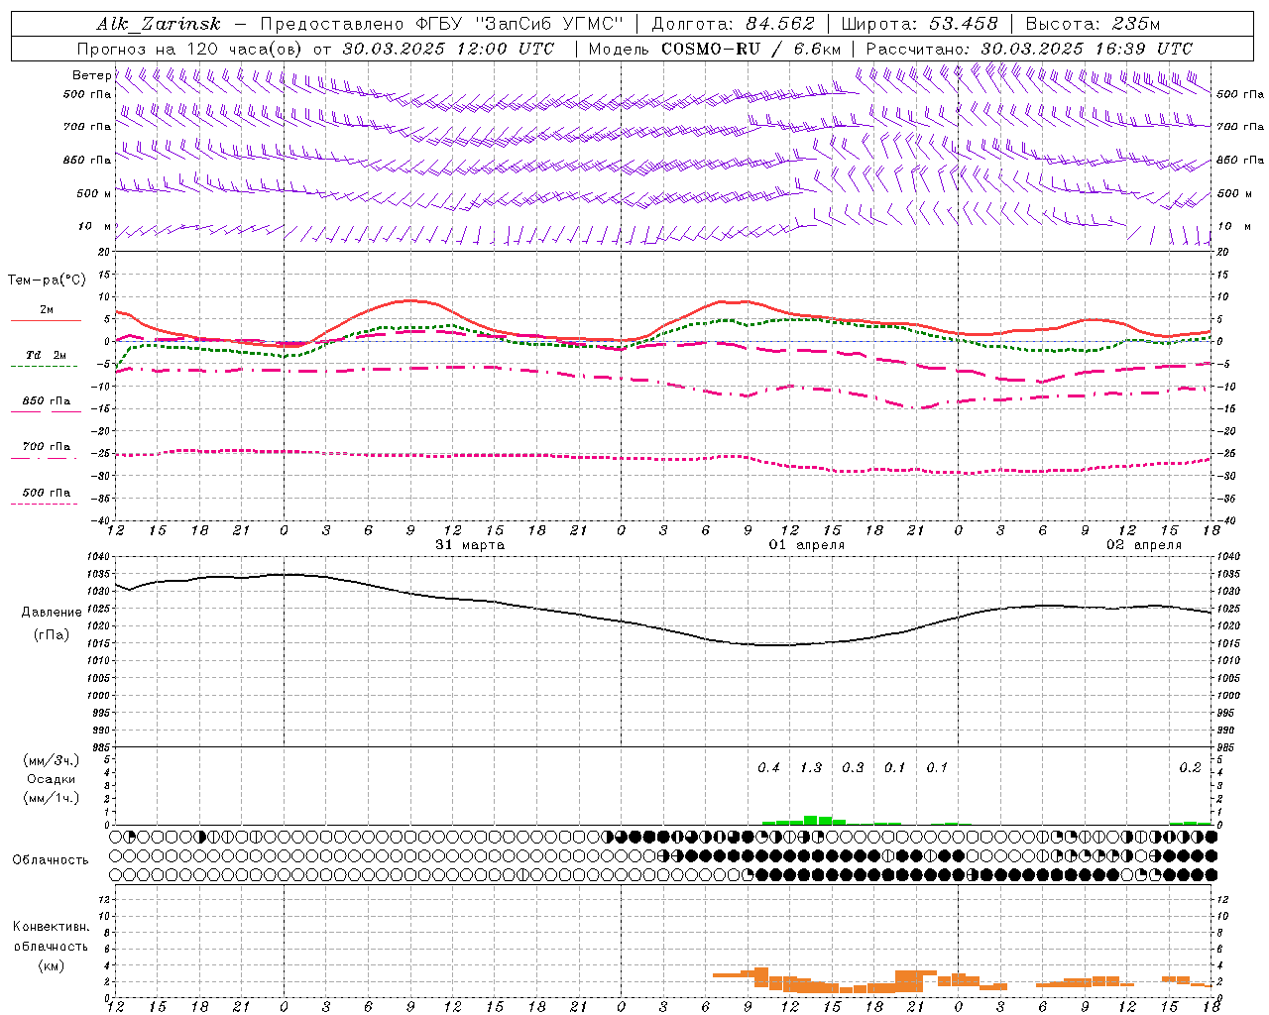Click the Широта: 53.458 value
Image resolution: width=1269 pixels, height=1015 pixels.
pyautogui.click(x=919, y=24)
